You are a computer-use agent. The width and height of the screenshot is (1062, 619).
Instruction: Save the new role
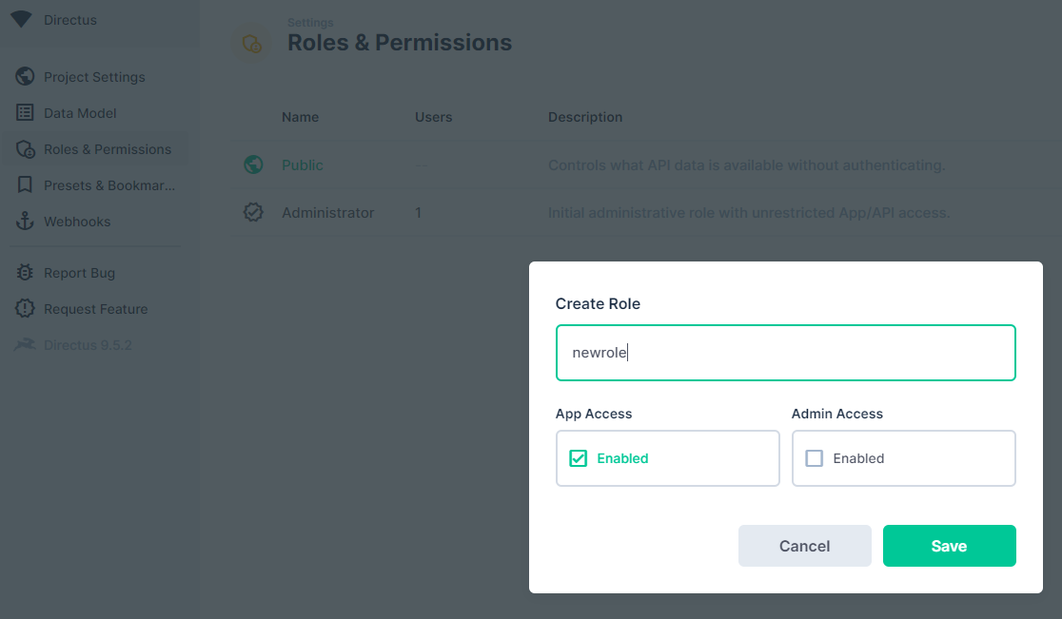point(949,546)
